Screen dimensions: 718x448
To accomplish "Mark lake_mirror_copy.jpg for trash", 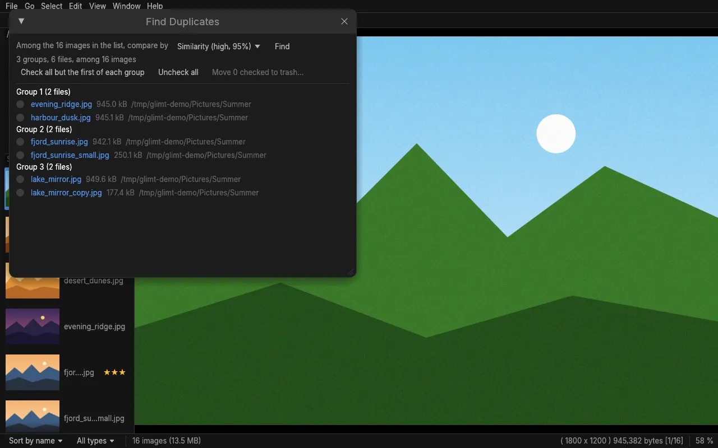I will [20, 193].
